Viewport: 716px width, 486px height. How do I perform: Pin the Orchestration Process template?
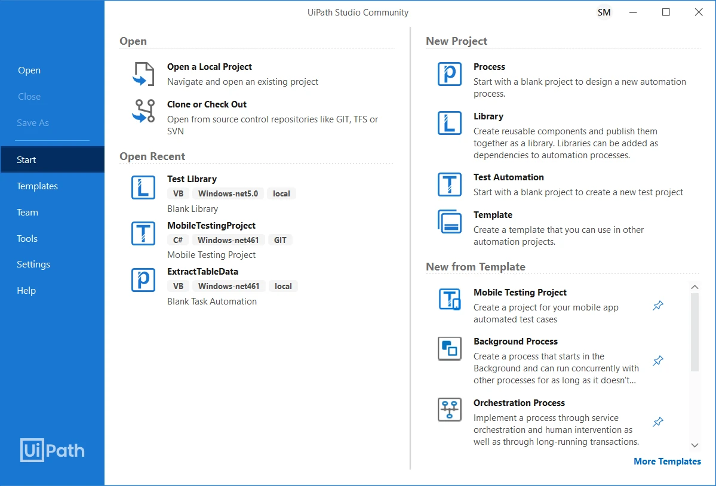coord(657,422)
